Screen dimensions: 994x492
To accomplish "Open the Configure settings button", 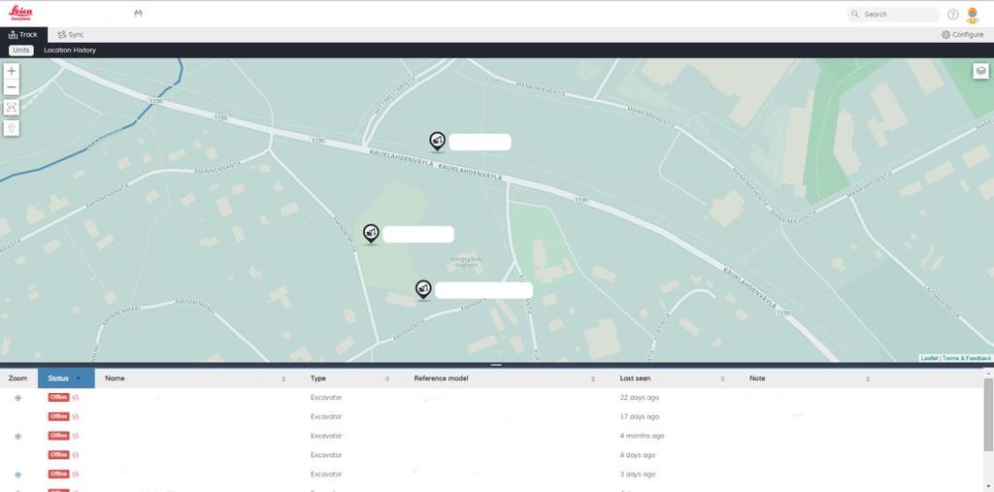I will point(963,35).
